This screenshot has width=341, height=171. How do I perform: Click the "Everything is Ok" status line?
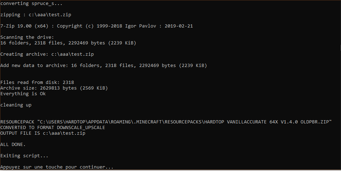pos(23,94)
